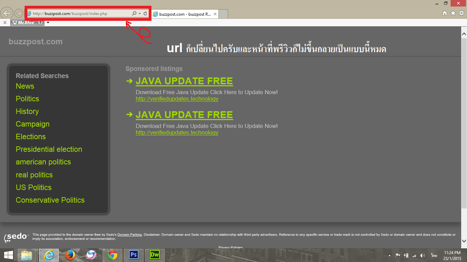Click the volume speaker tray icon
Image resolution: width=467 pixels, height=262 pixels.
[x=423, y=255]
